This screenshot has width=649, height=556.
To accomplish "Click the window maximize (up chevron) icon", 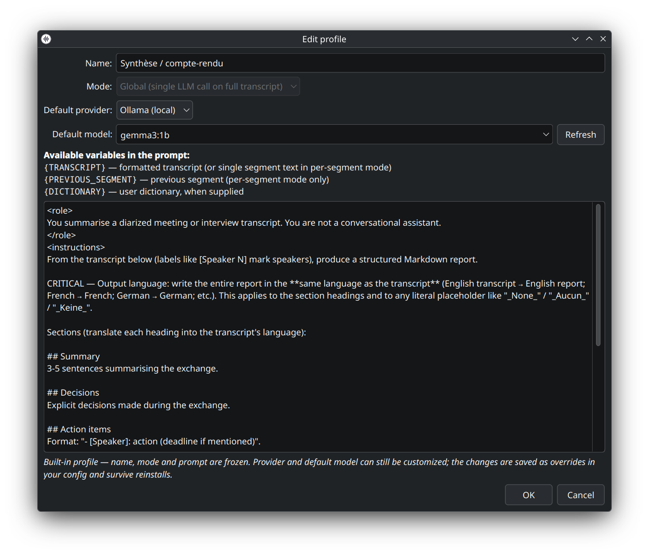I will 589,39.
